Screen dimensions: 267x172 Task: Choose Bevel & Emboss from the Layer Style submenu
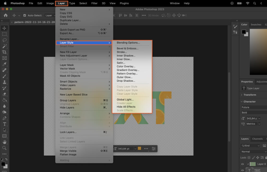[128, 48]
